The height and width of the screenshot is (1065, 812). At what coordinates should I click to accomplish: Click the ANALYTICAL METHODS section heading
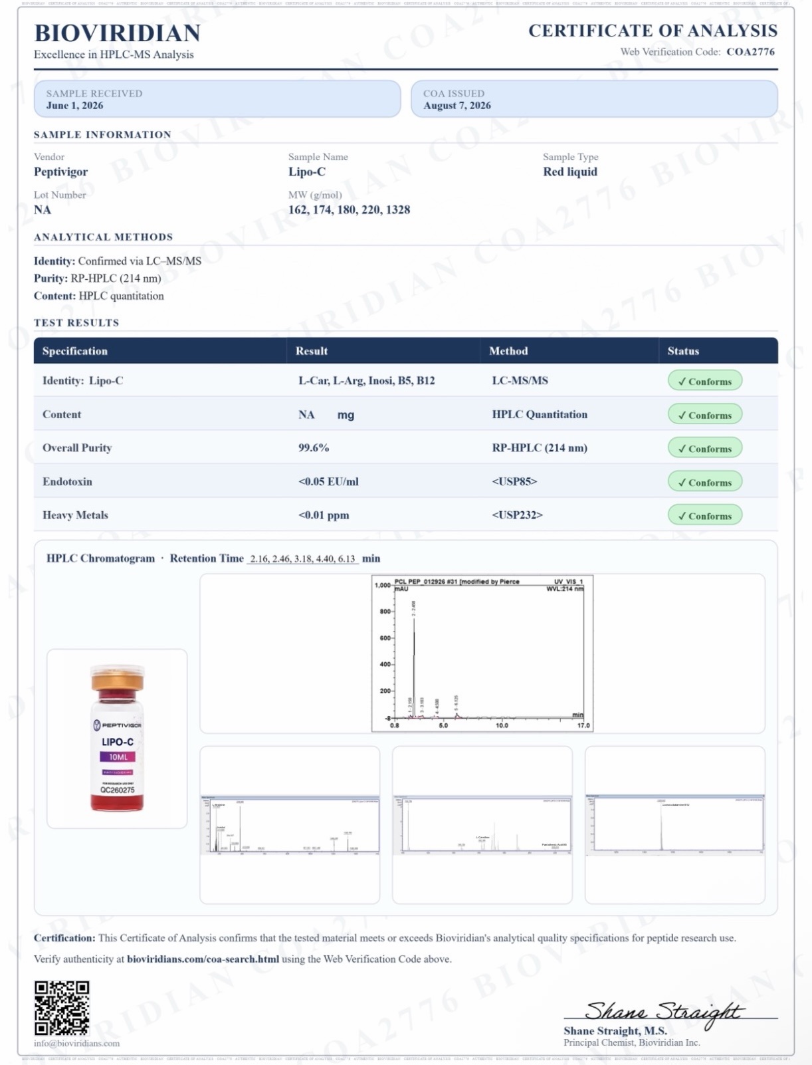pyautogui.click(x=103, y=237)
